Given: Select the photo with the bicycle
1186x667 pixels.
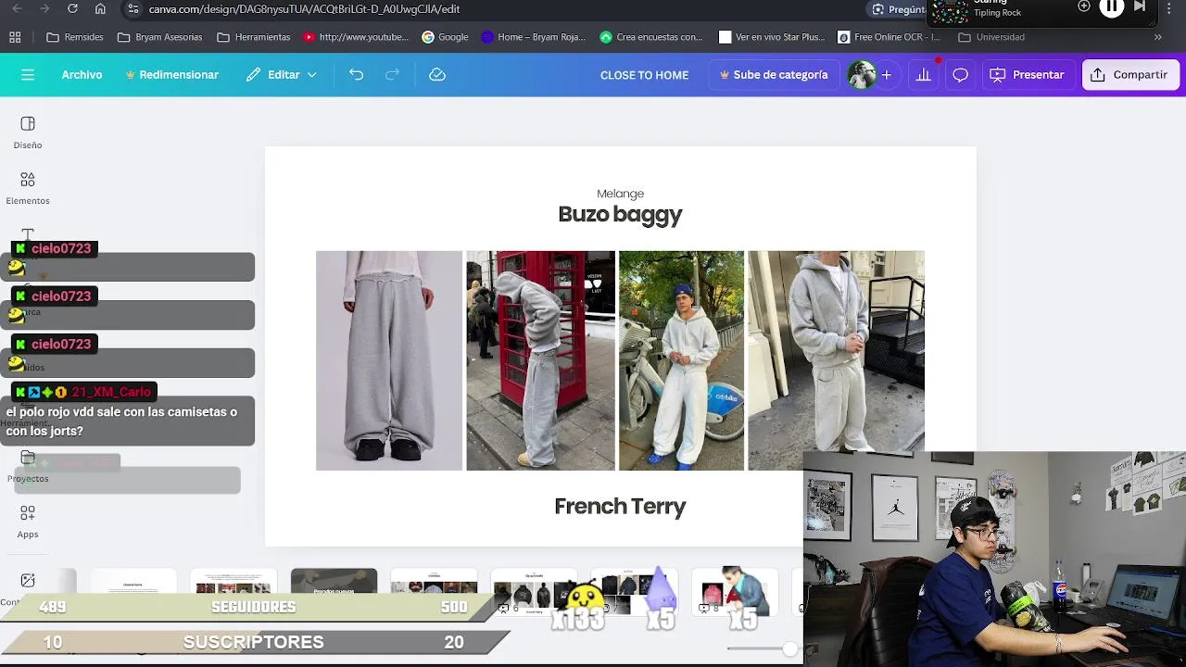Looking at the screenshot, I should [681, 360].
